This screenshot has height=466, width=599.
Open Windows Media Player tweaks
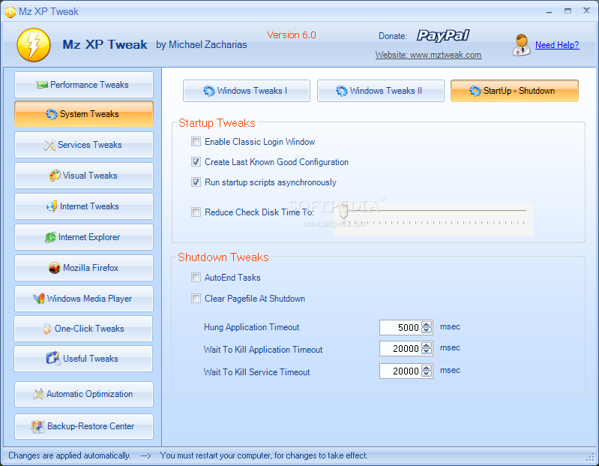pos(84,299)
